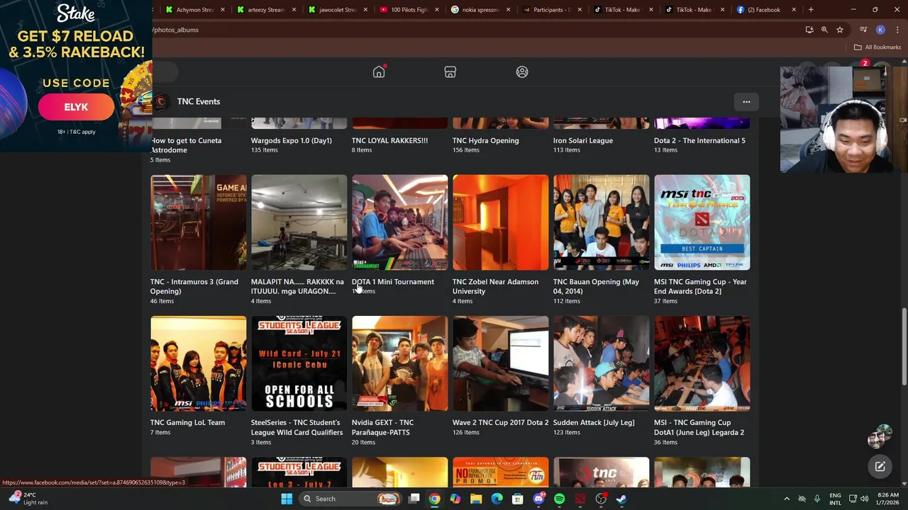This screenshot has height=510, width=908.
Task: Open Facebook Home icon
Action: (379, 72)
